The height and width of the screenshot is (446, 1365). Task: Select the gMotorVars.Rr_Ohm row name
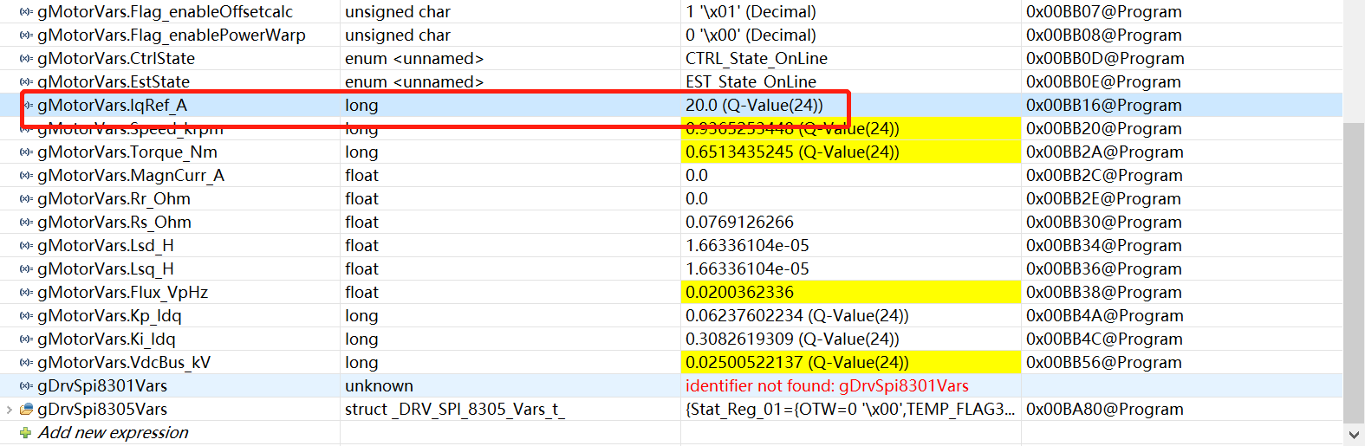click(114, 199)
